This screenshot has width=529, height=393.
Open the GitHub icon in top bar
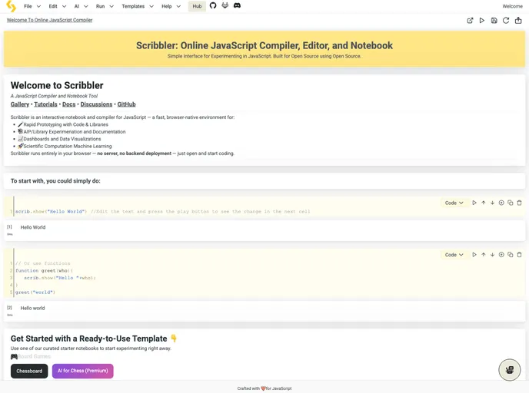[213, 5]
